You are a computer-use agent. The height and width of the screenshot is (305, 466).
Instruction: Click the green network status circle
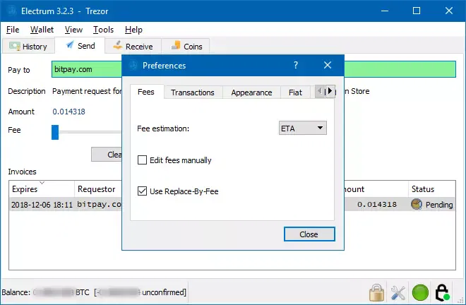(421, 292)
